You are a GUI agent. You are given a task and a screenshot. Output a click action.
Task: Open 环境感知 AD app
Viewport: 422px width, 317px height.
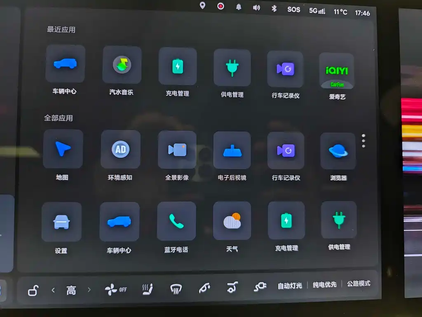(x=120, y=149)
